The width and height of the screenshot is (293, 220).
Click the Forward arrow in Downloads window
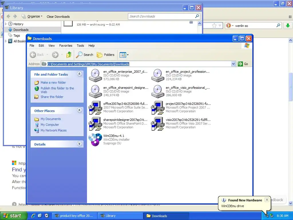point(55,55)
